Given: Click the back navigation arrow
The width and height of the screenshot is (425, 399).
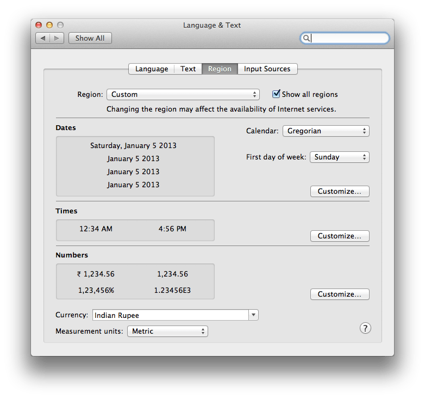Looking at the screenshot, I should tap(43, 38).
